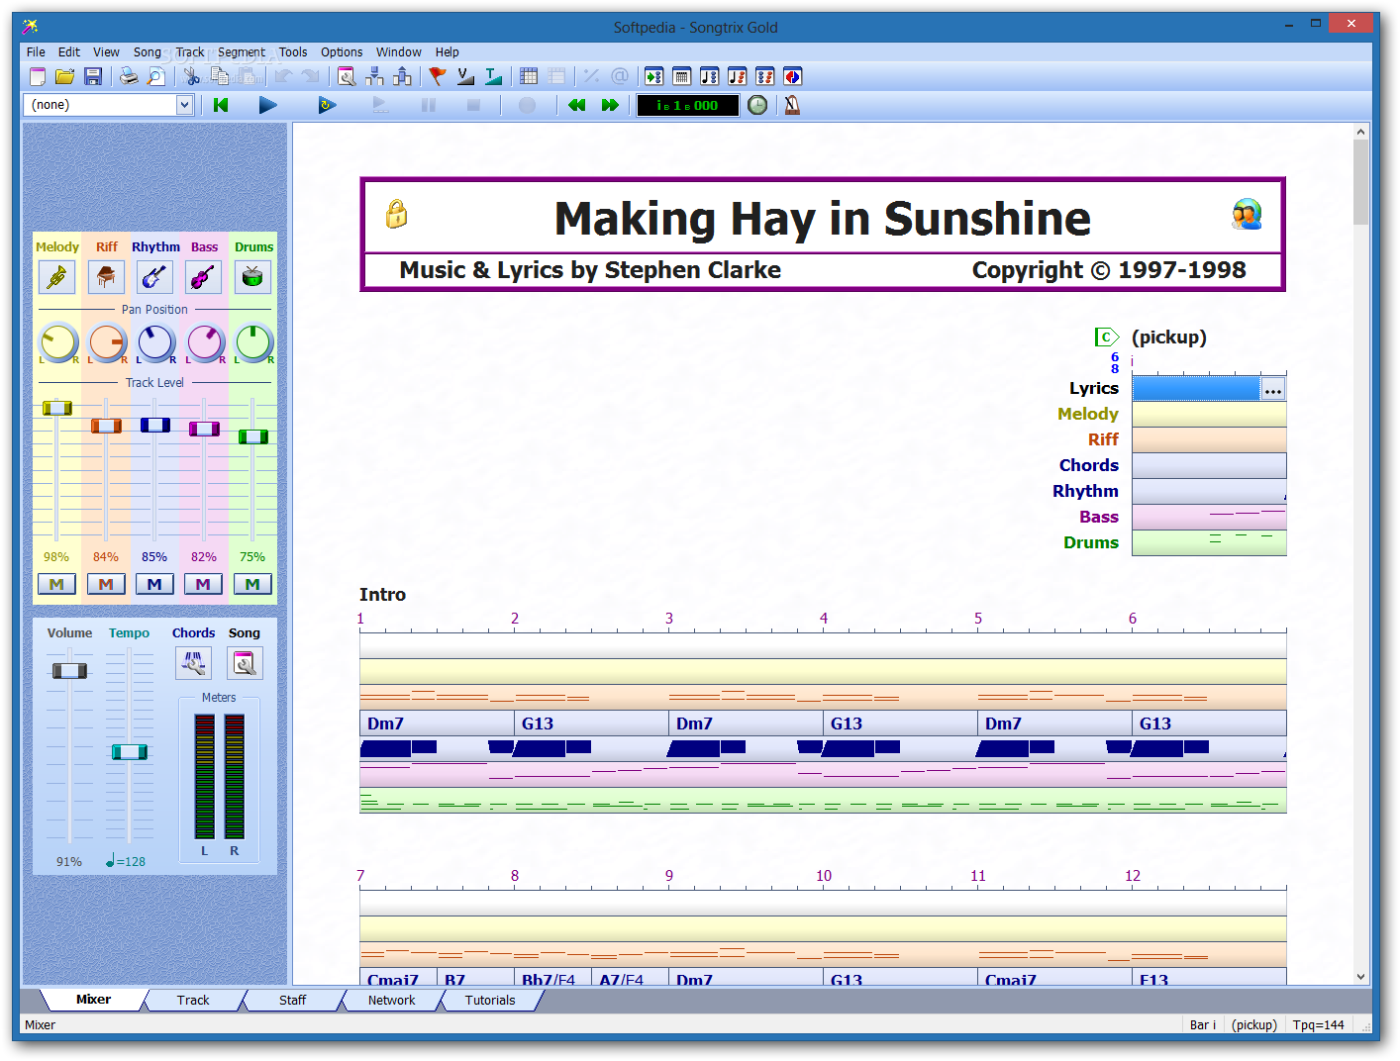
Task: Open the File menu
Action: 36,52
